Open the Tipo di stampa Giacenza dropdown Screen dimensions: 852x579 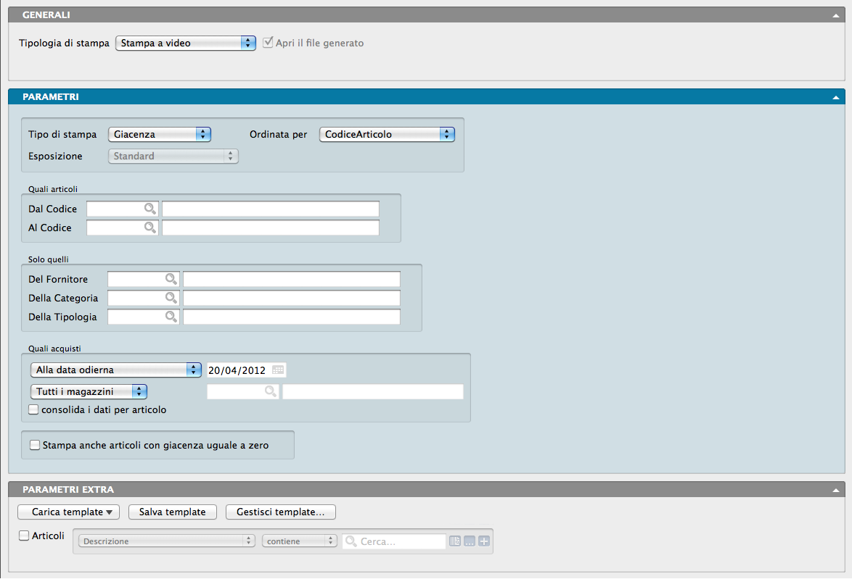pyautogui.click(x=159, y=134)
